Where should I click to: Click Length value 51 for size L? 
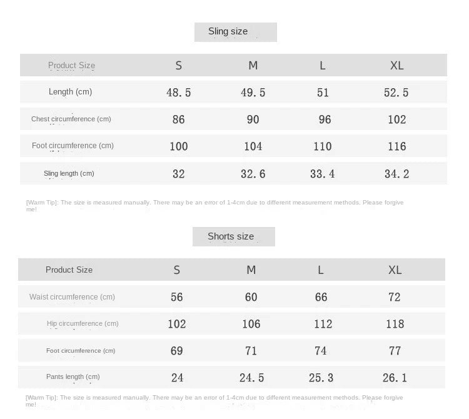pyautogui.click(x=323, y=93)
